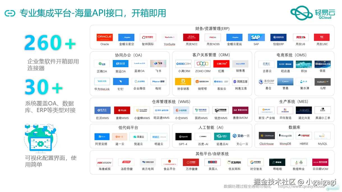Select the 阿里宜搭 icon in 低代码平台
Image resolution: width=342 pixels, height=192 pixels.
tap(102, 137)
